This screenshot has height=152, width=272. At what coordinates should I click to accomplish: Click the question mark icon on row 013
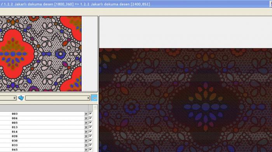[86, 127]
